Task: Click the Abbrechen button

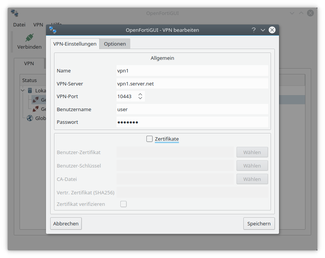Action: (66, 223)
